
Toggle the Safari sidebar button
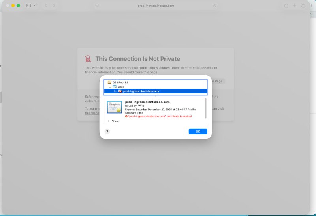tap(28, 6)
